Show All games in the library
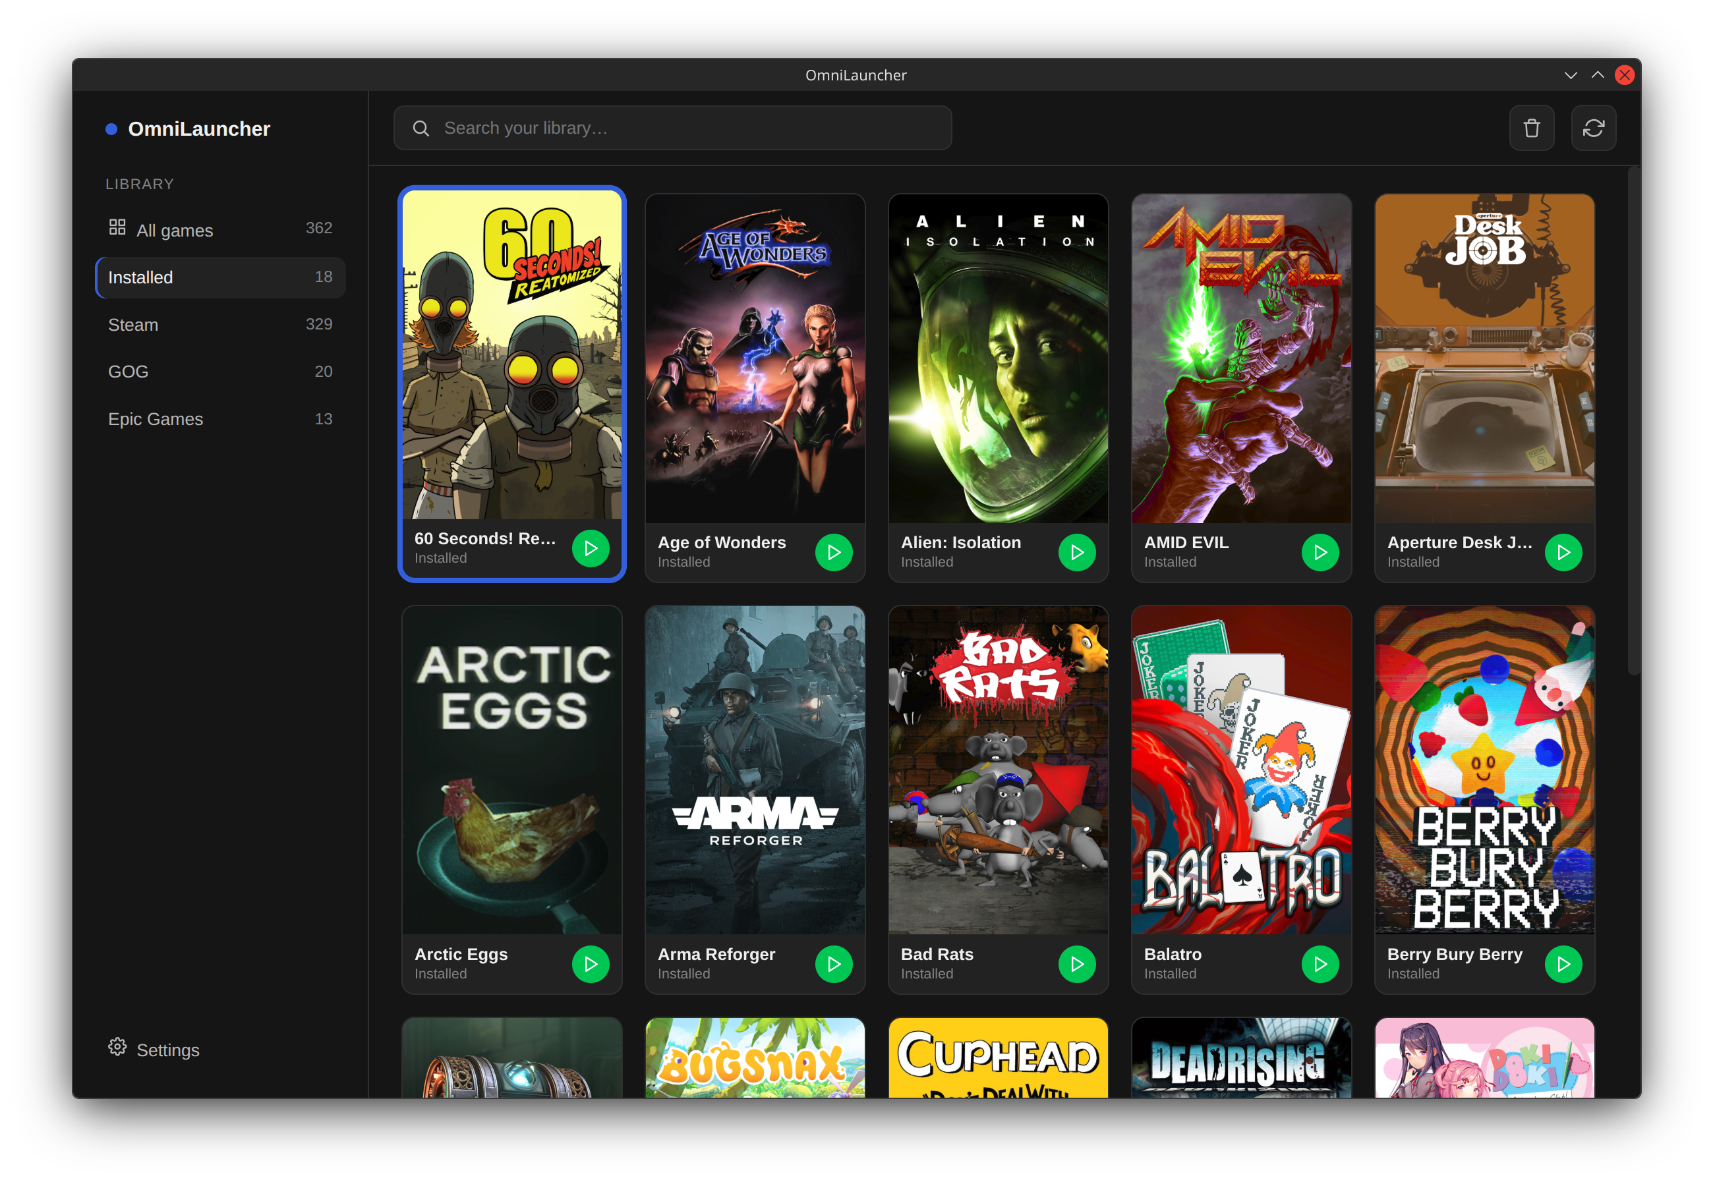This screenshot has height=1184, width=1713. pyautogui.click(x=220, y=230)
